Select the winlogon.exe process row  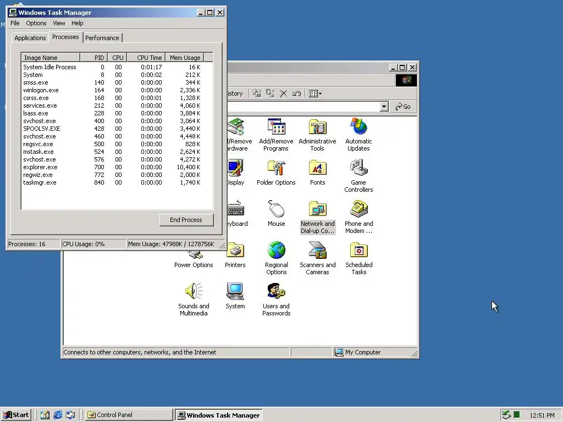pyautogui.click(x=117, y=91)
